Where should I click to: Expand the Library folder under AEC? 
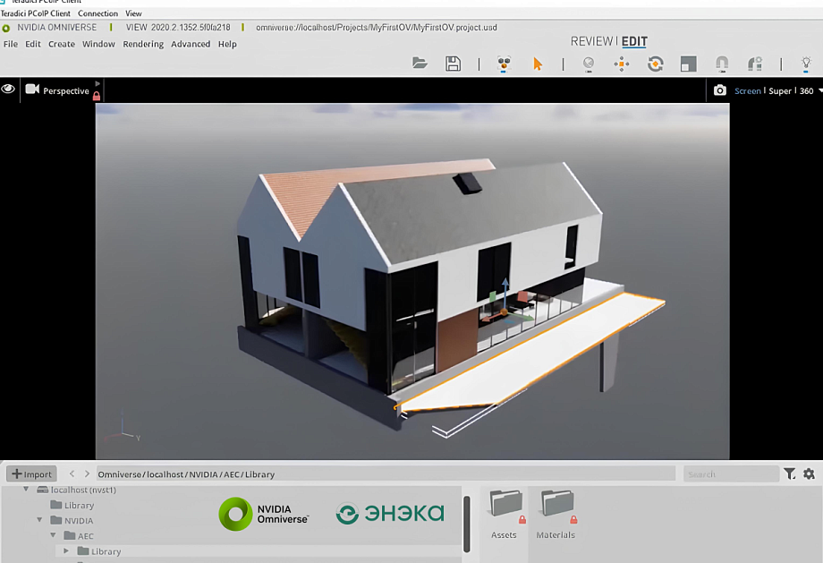pyautogui.click(x=65, y=551)
